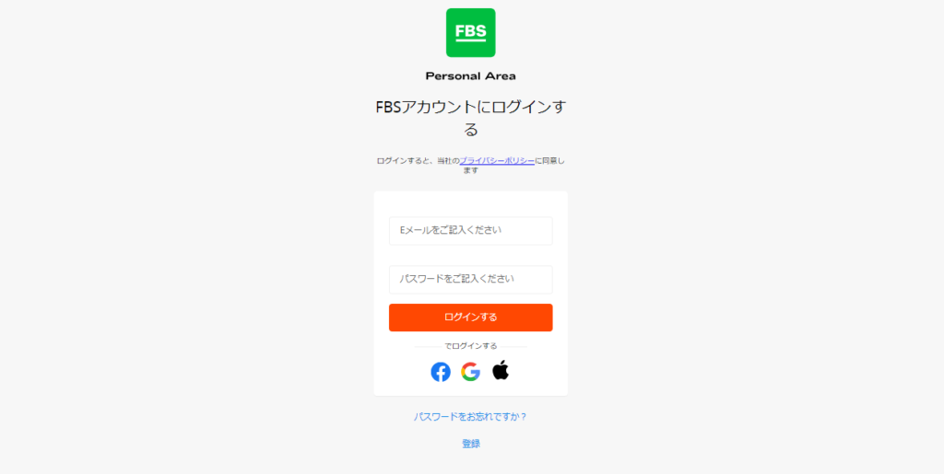Click the orange ログインする button
Image resolution: width=944 pixels, height=474 pixels.
tap(471, 318)
